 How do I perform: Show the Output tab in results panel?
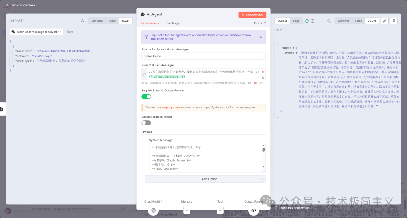tap(282, 21)
